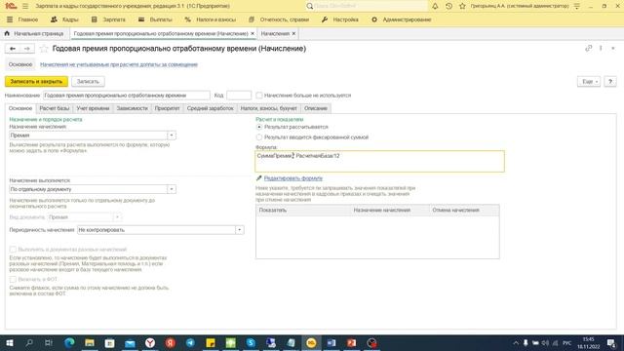Viewport: 624px width, 351px height.
Task: Select 'Результат рассчитывается' radio button
Action: point(259,127)
